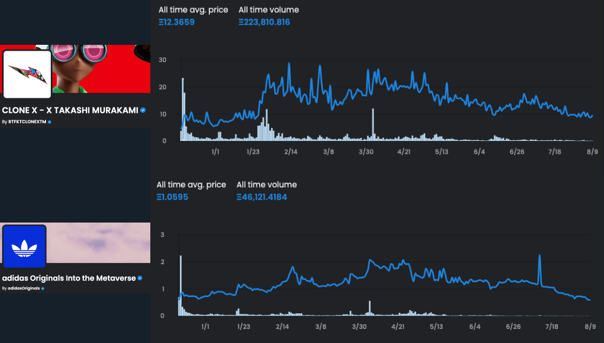Open adidas Originals Into the Metaverse collection
Image resolution: width=604 pixels, height=343 pixels.
(69, 278)
